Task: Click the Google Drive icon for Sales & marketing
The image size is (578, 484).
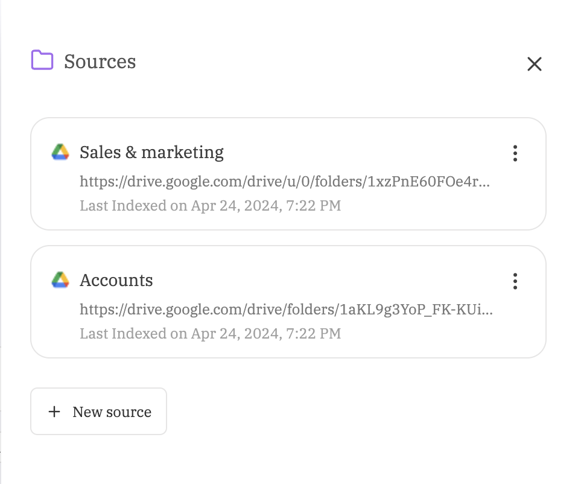Action: click(x=60, y=152)
